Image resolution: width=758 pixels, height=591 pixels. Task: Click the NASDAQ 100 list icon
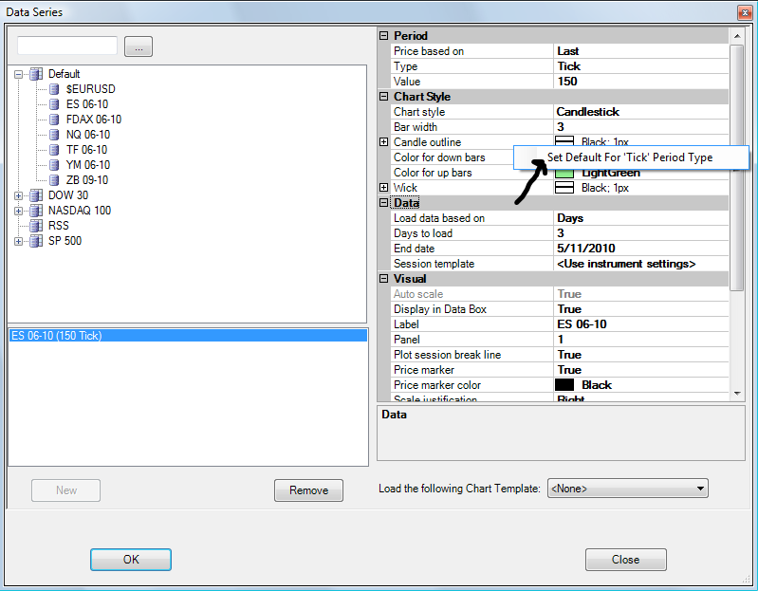coord(36,211)
